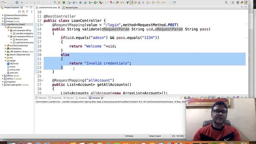Click Collapse All in Project Explorer

point(20,12)
